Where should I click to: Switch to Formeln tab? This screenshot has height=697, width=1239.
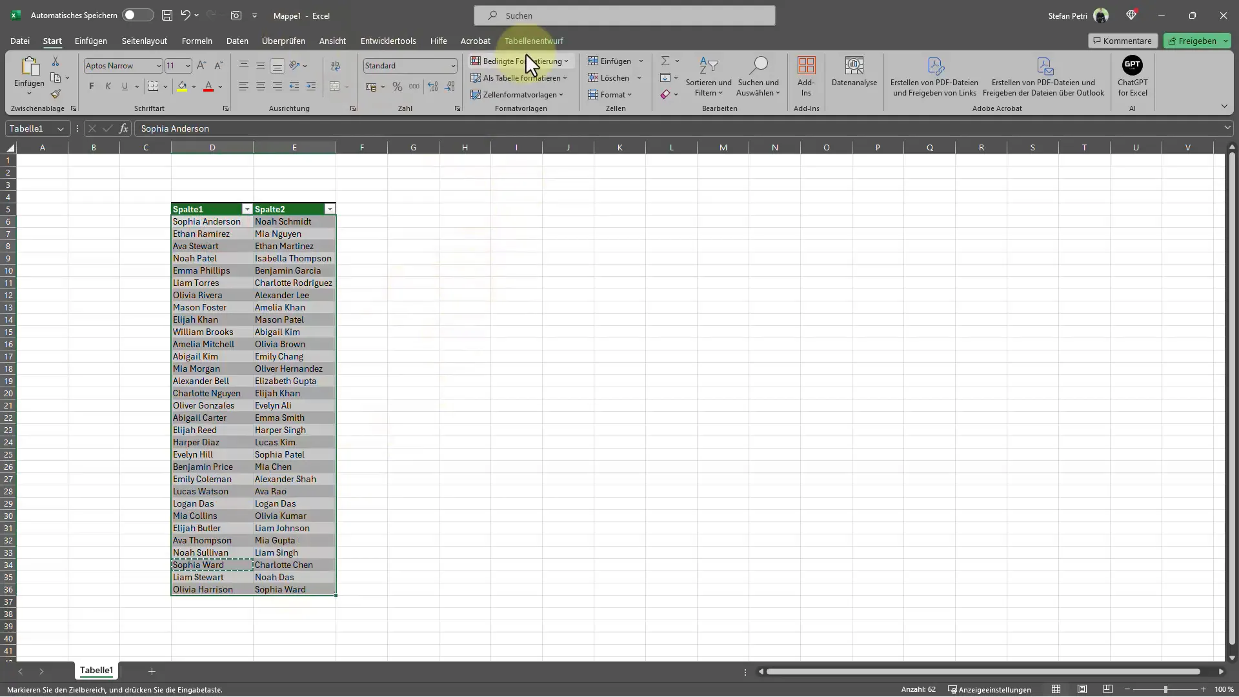(x=197, y=41)
